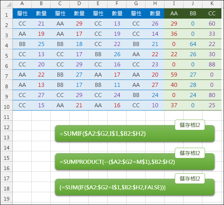The width and height of the screenshot is (224, 205).
Task: Select column A header
Action: click(22, 3)
